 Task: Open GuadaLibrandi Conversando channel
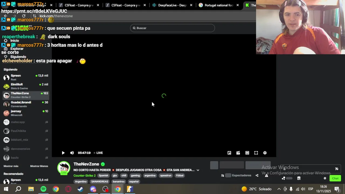coord(26,104)
